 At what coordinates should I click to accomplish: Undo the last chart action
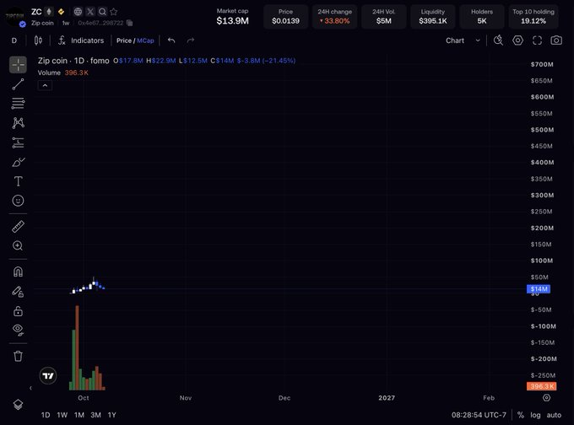tap(171, 40)
